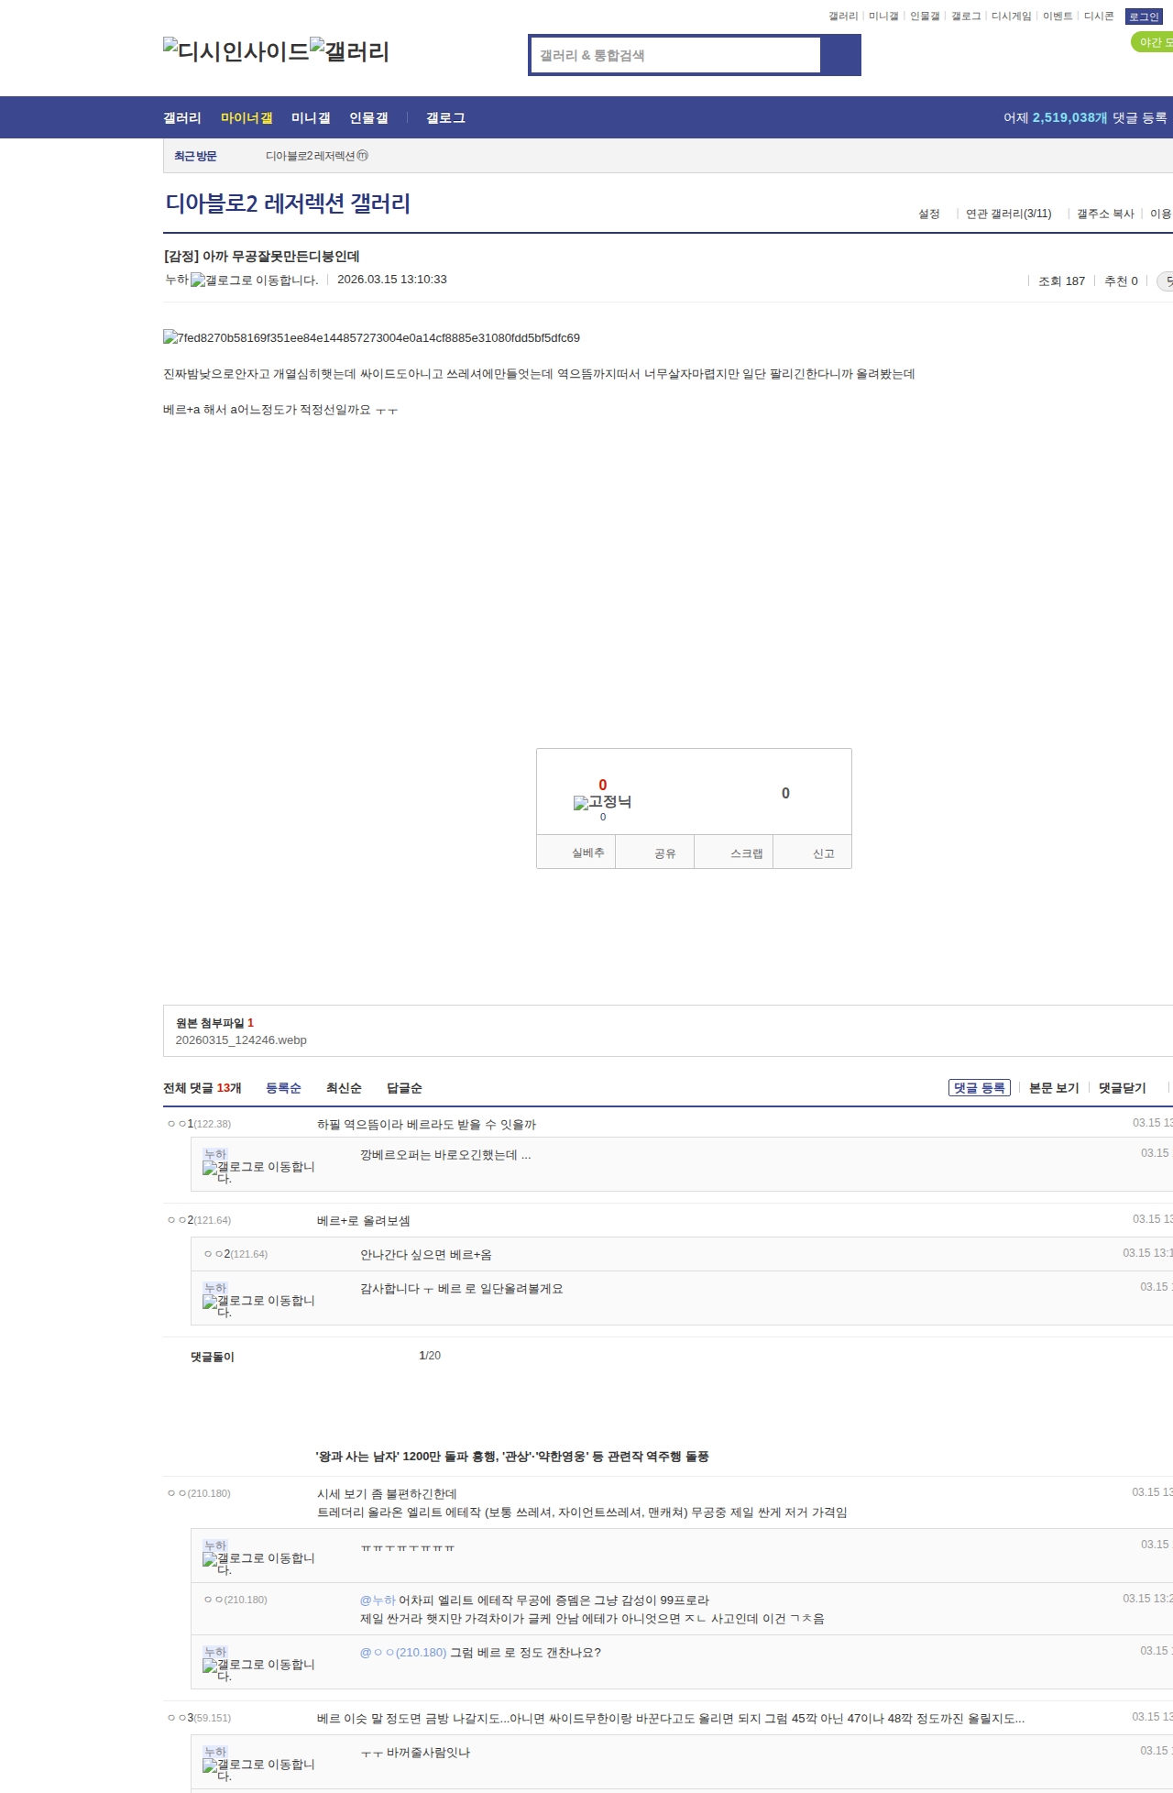This screenshot has width=1173, height=1793.
Task: Click the gallog icon beside the post author
Action: [254, 280]
